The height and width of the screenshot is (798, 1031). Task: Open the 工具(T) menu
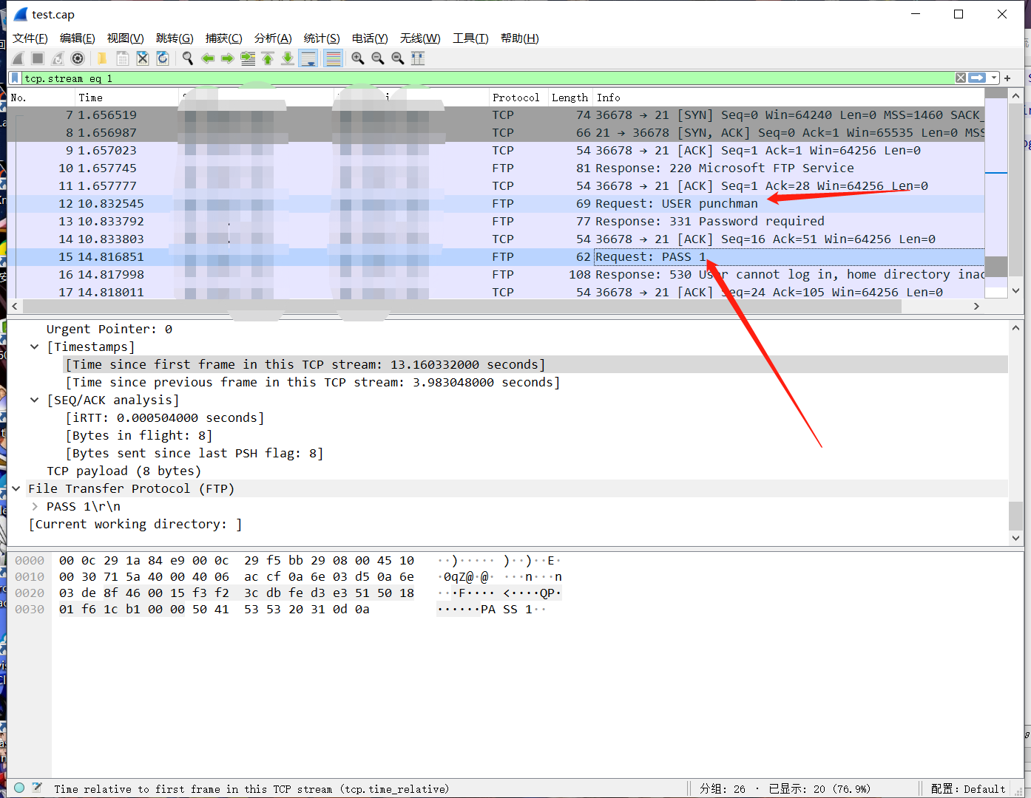tap(470, 38)
